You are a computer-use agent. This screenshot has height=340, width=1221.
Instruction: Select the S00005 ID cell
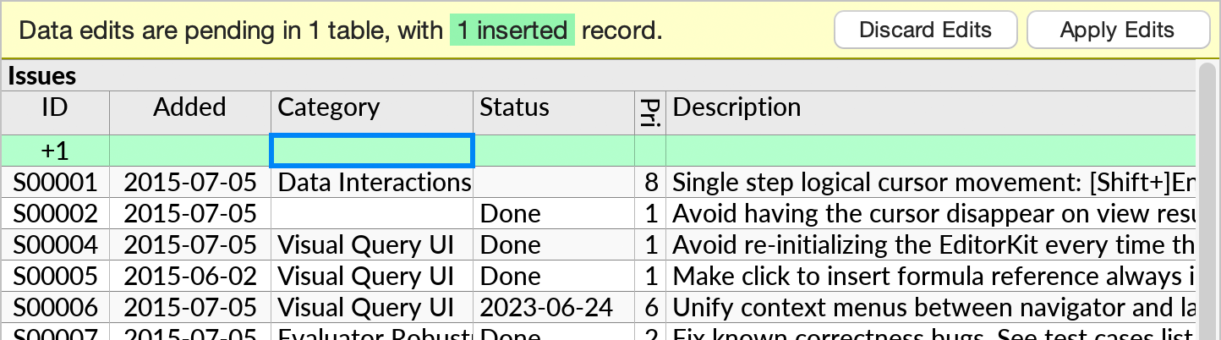pos(55,277)
